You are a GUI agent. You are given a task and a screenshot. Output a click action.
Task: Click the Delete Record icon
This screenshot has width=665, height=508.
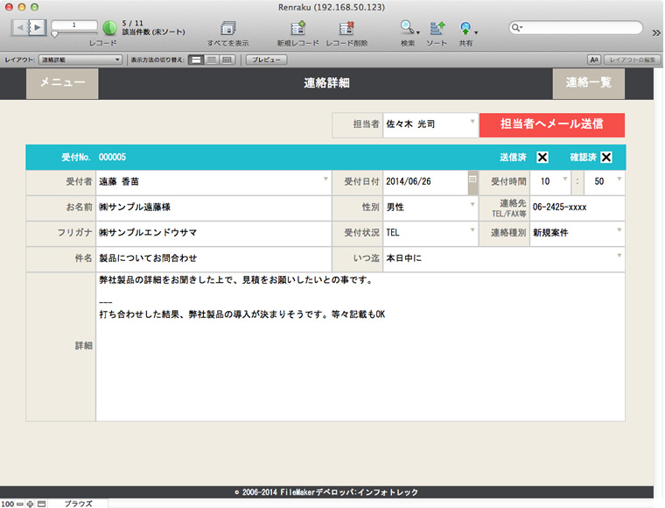(346, 29)
